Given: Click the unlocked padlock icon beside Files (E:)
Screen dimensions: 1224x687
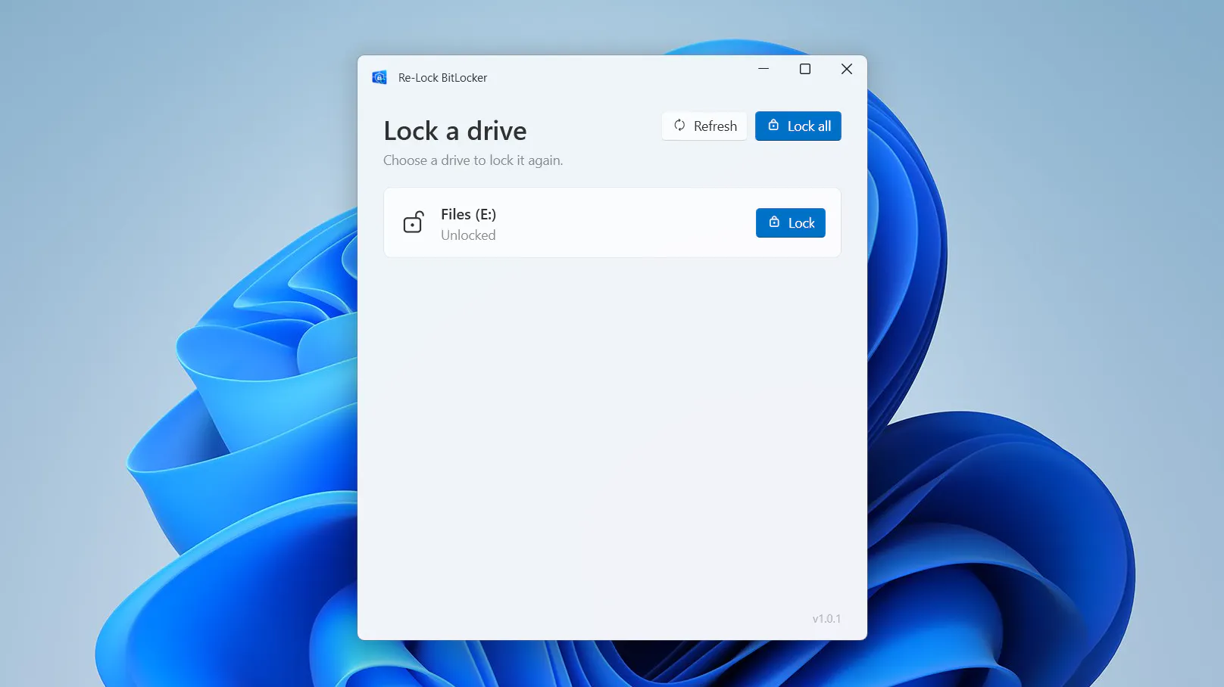Looking at the screenshot, I should (414, 222).
